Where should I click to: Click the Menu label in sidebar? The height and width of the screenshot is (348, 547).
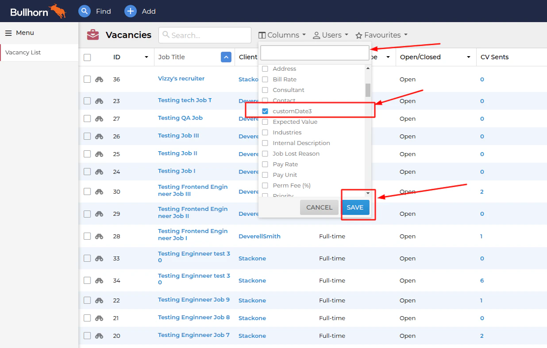pyautogui.click(x=25, y=33)
